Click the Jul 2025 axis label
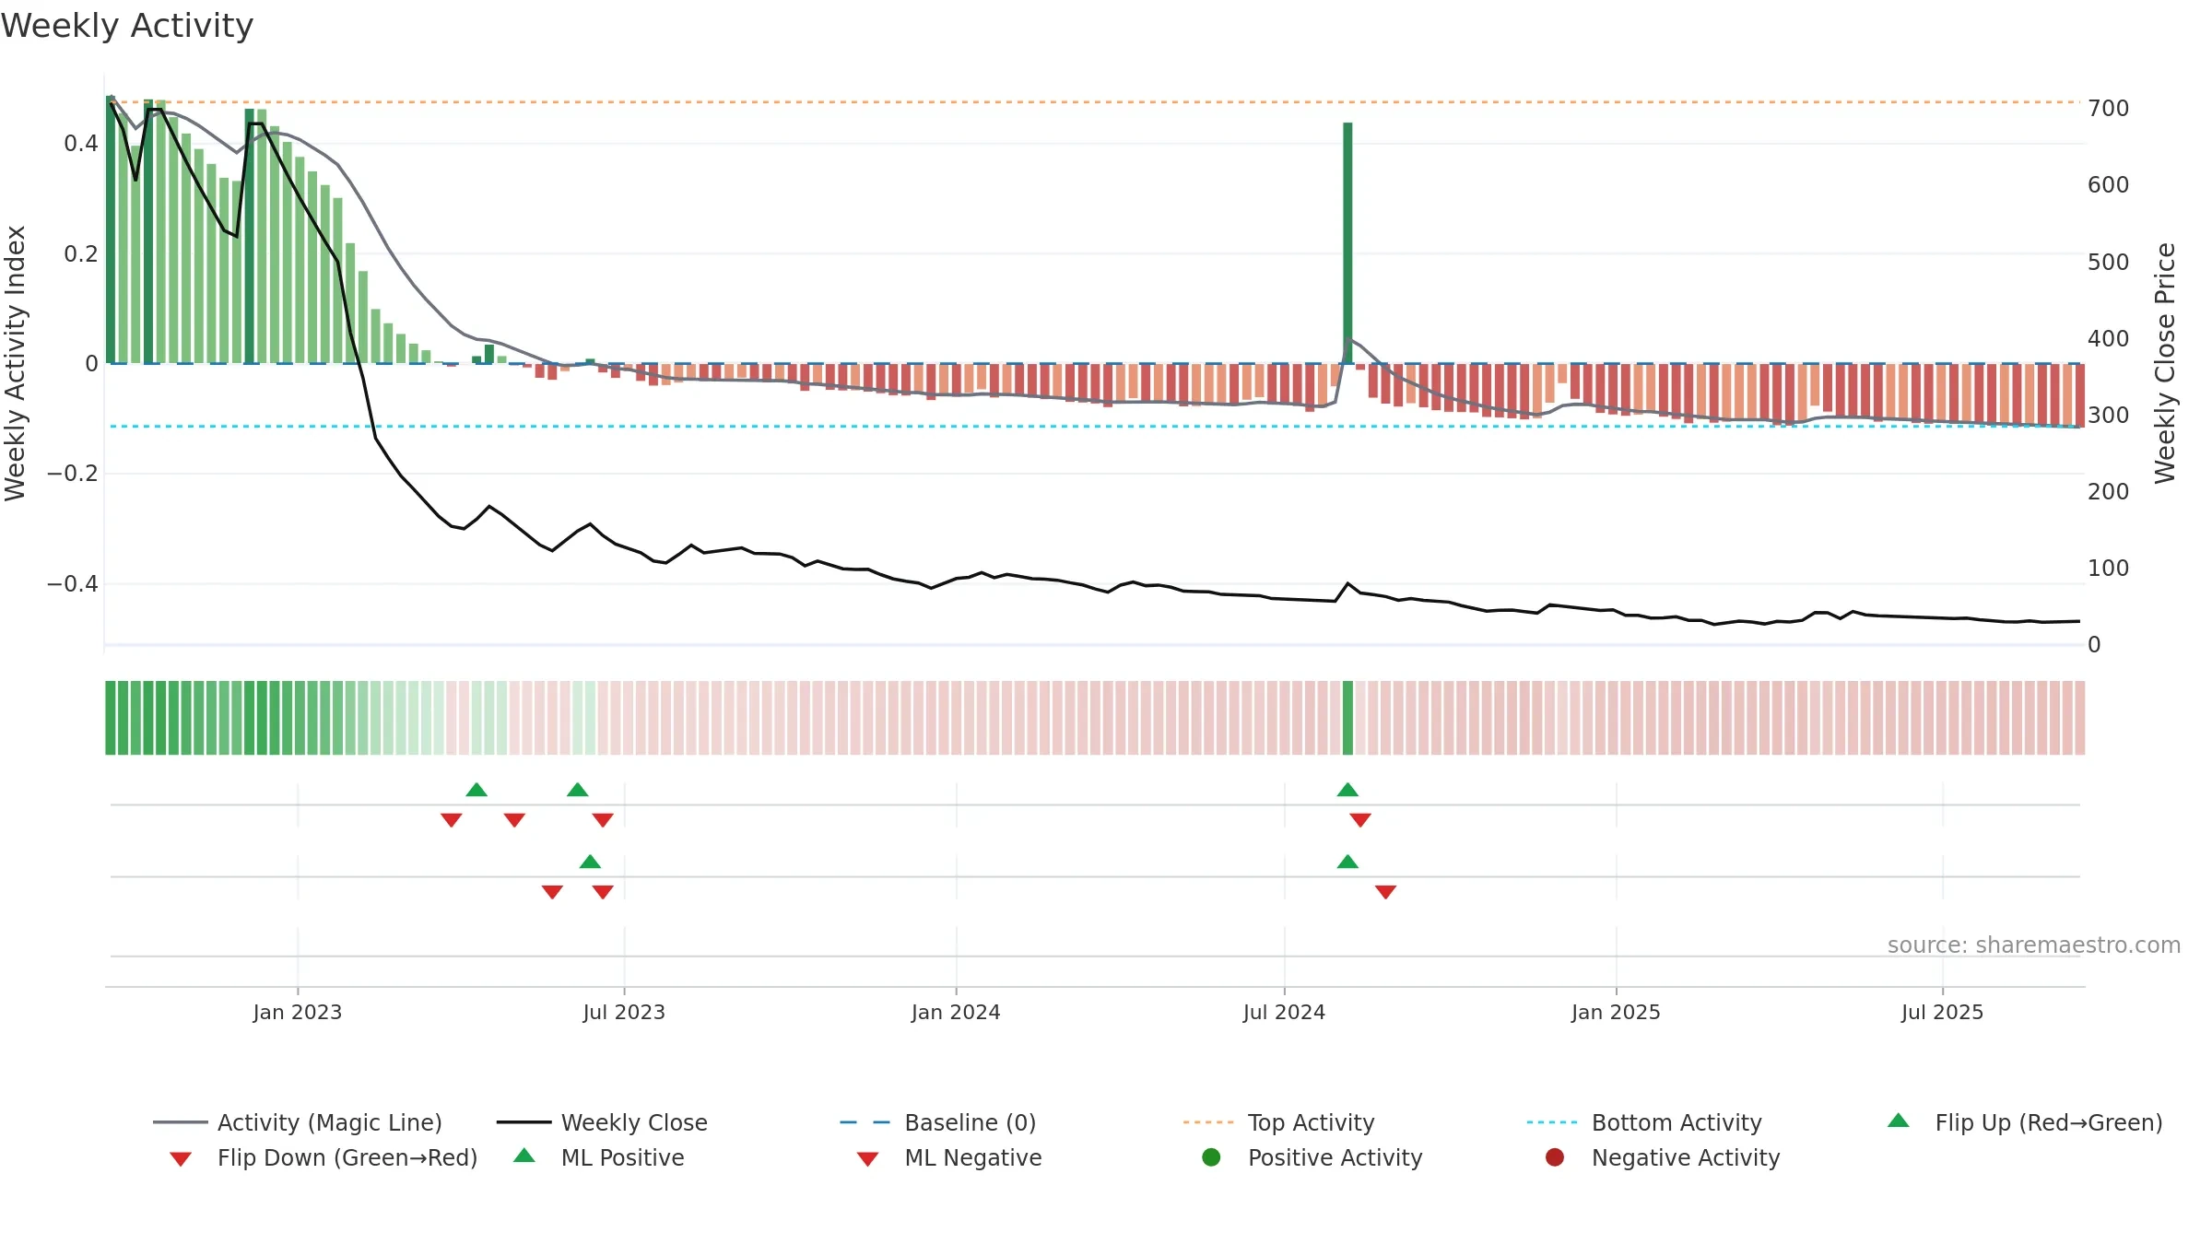This screenshot has width=2212, height=1244. click(1942, 1012)
